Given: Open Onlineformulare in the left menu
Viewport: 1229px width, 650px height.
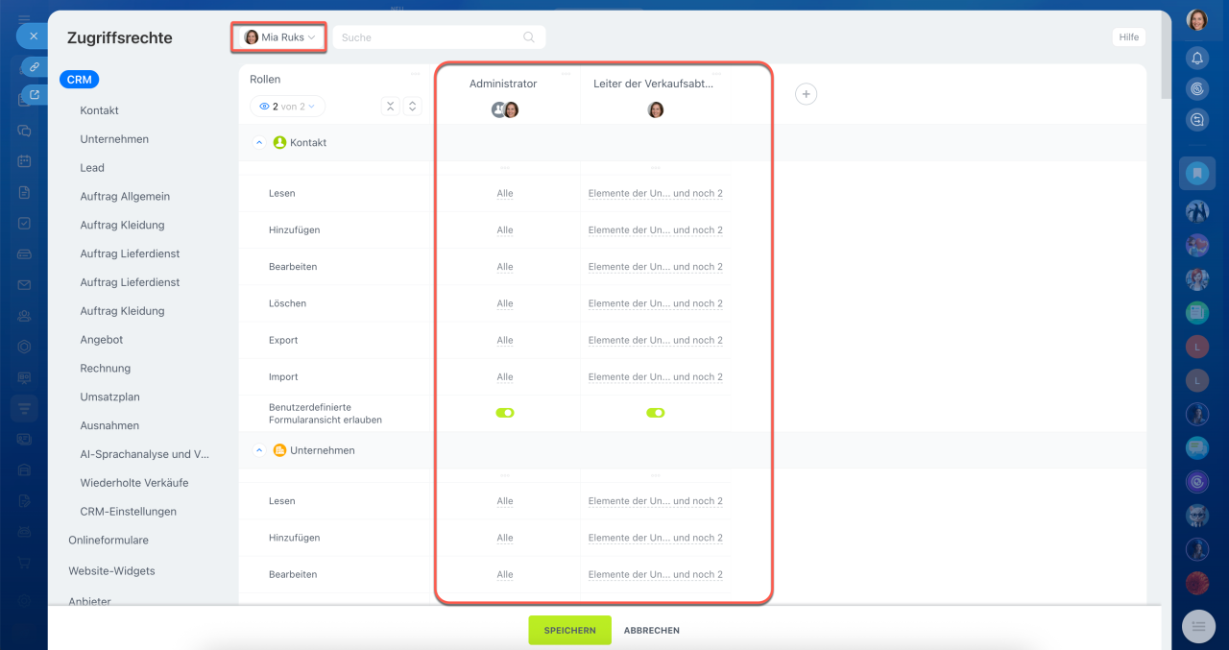Looking at the screenshot, I should pyautogui.click(x=108, y=541).
